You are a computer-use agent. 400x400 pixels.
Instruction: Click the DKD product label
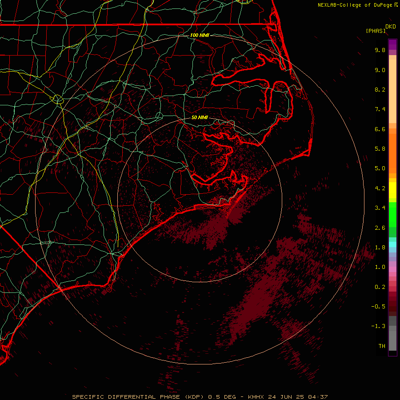[x=391, y=27]
